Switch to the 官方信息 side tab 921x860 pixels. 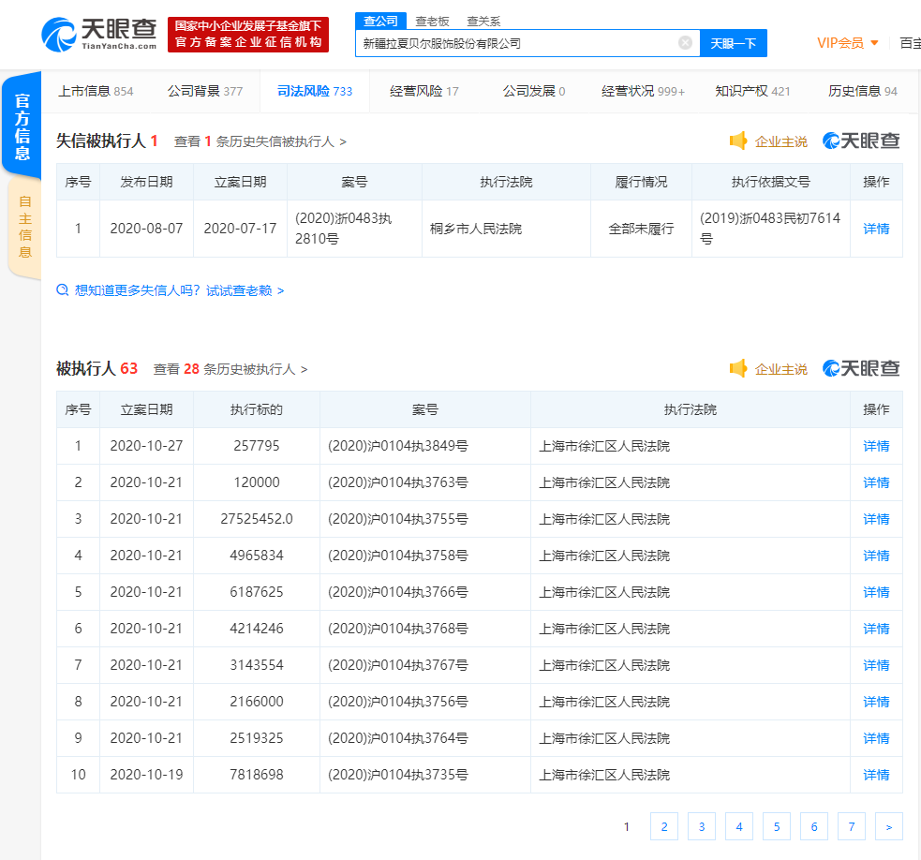[x=22, y=126]
